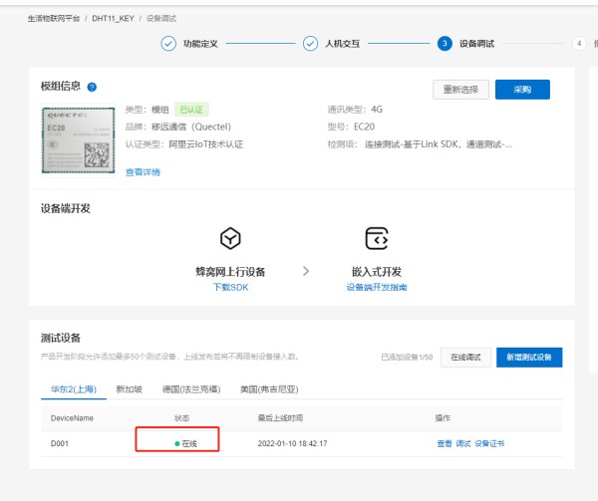Open the 下载SDK link

[230, 287]
